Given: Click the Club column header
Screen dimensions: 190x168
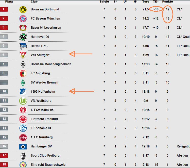Looking at the screenshot, I should tap(34, 2).
